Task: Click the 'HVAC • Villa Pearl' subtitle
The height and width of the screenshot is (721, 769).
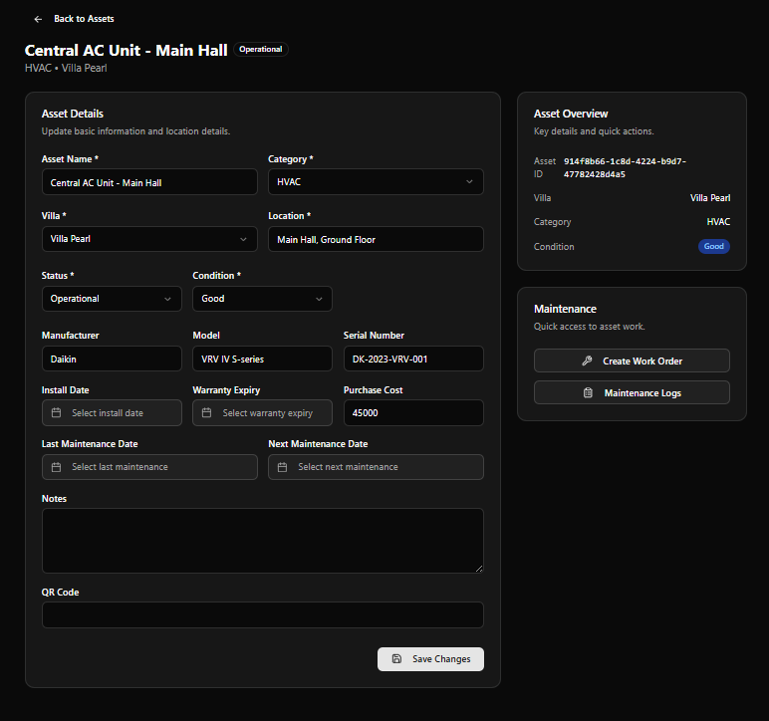Action: [x=66, y=68]
